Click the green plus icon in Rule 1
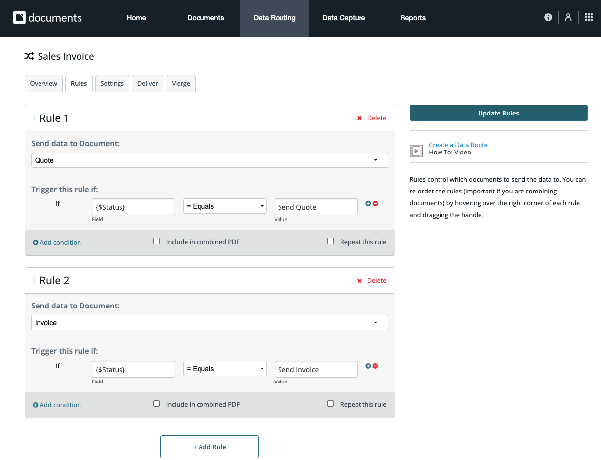Viewport: 601px width, 460px height. tap(368, 203)
